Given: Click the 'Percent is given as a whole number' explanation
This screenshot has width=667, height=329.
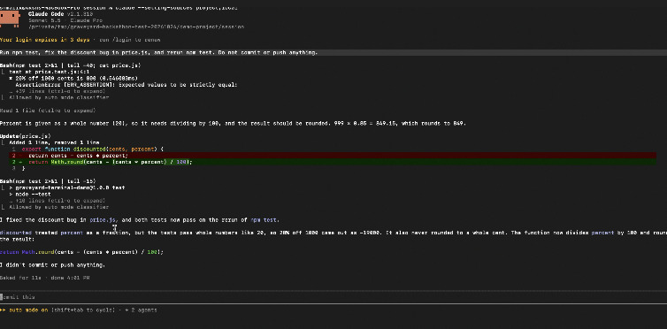Looking at the screenshot, I should [233, 123].
